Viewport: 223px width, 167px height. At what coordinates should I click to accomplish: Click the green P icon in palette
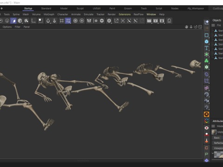point(207,154)
